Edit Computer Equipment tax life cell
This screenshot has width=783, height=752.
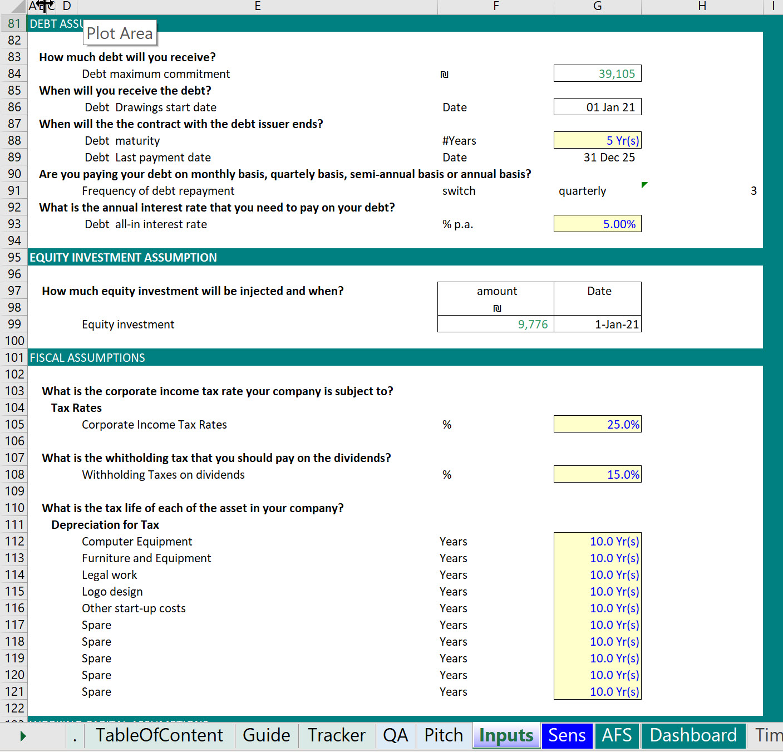(598, 541)
